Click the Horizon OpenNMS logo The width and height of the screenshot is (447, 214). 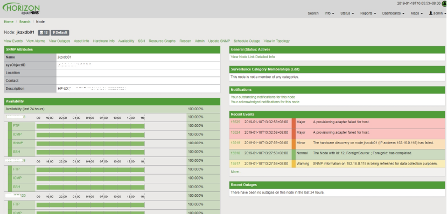pos(22,9)
